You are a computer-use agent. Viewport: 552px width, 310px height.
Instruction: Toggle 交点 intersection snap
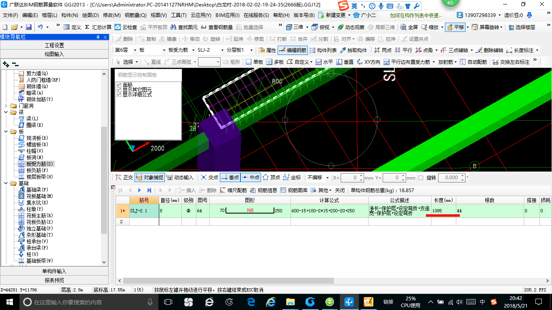209,178
